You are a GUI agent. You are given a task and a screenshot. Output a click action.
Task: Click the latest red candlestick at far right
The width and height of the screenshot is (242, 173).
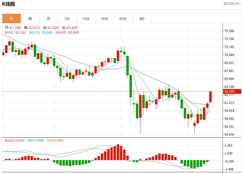pos(210,97)
